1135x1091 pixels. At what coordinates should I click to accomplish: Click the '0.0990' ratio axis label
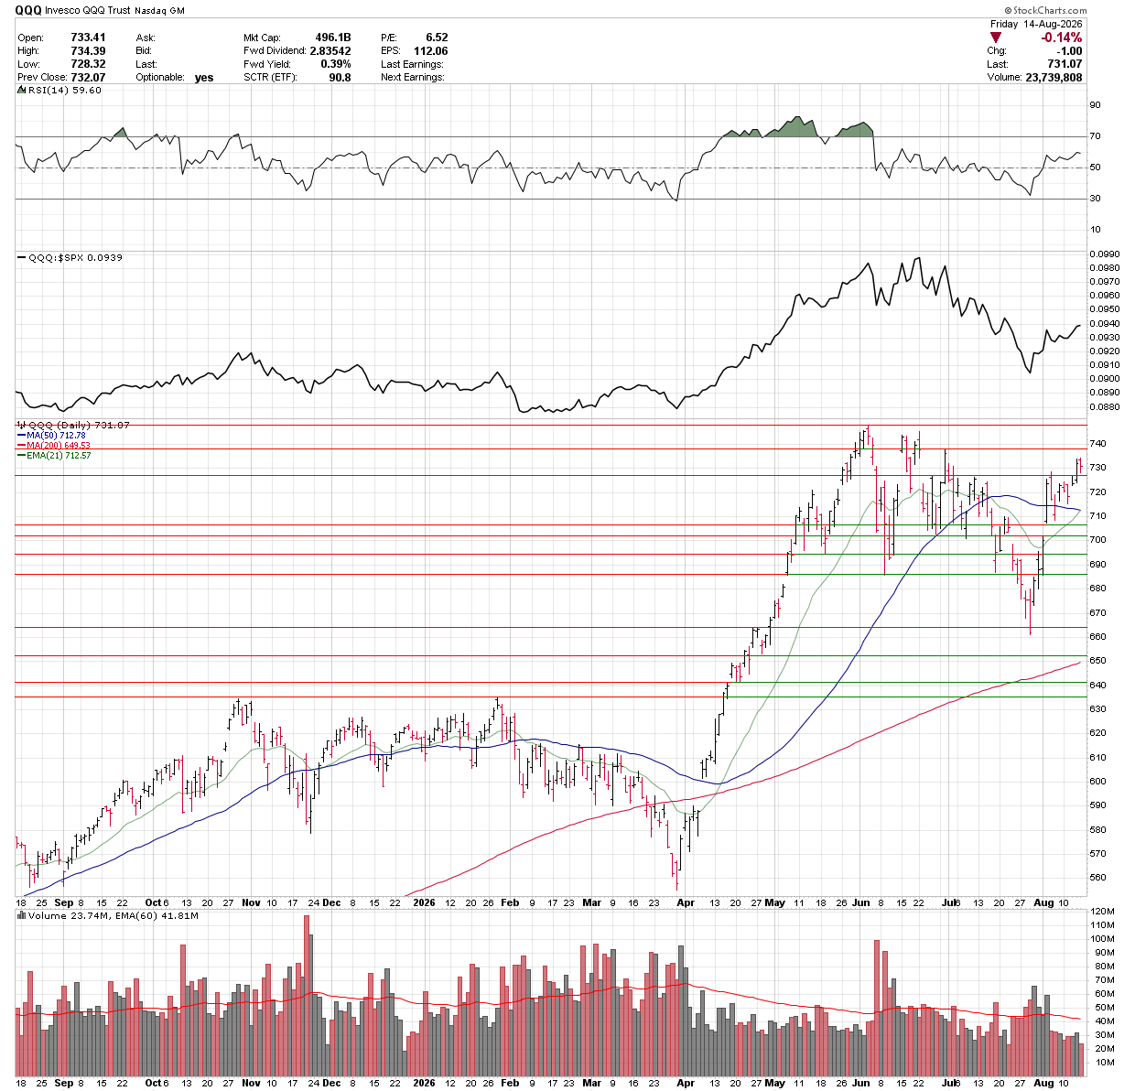click(1105, 254)
